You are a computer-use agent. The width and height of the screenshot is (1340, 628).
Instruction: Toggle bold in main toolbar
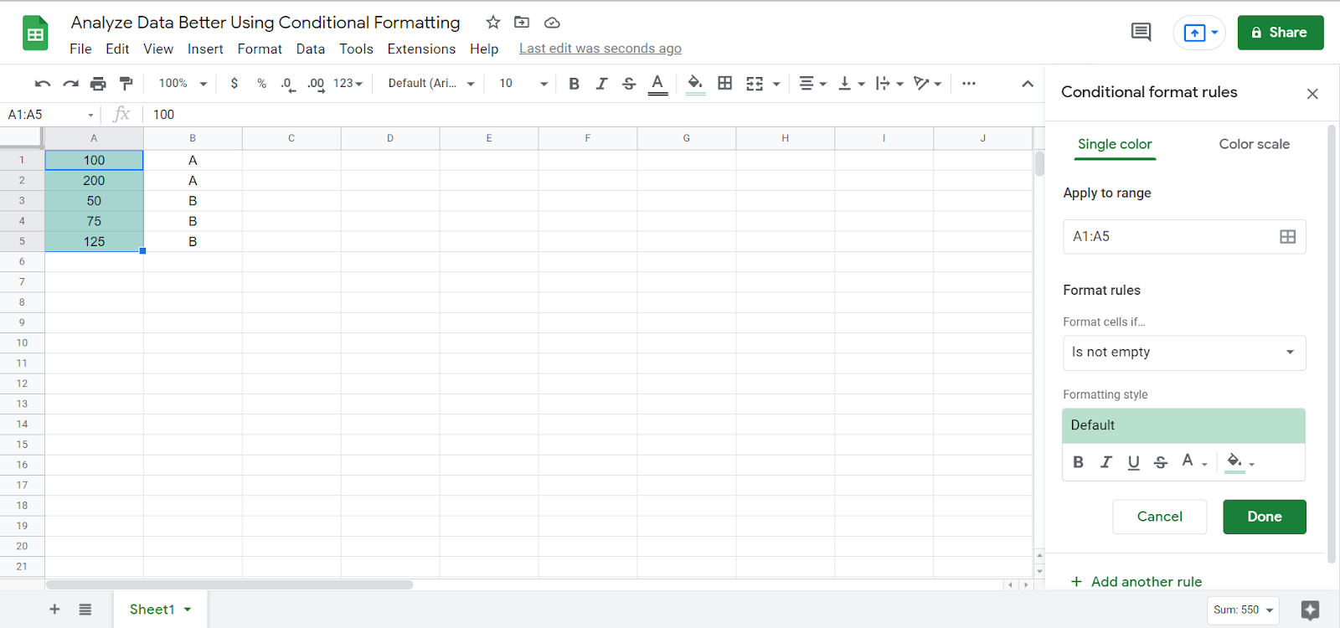click(x=574, y=84)
